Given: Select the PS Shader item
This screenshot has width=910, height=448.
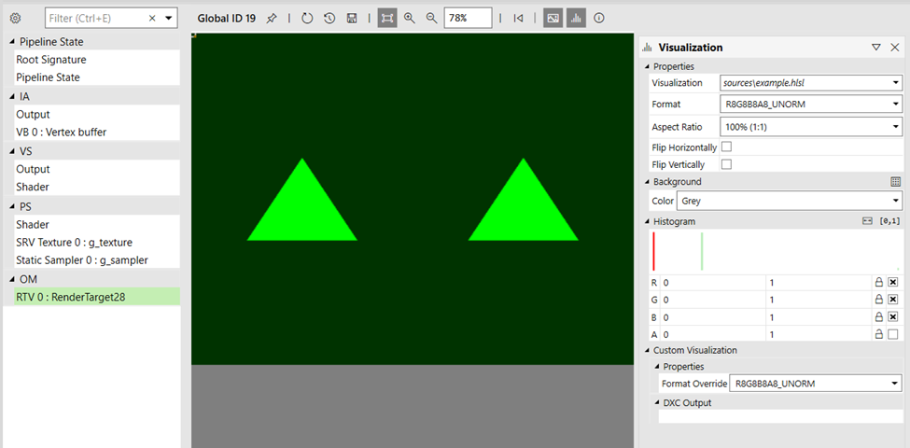Looking at the screenshot, I should [96, 224].
